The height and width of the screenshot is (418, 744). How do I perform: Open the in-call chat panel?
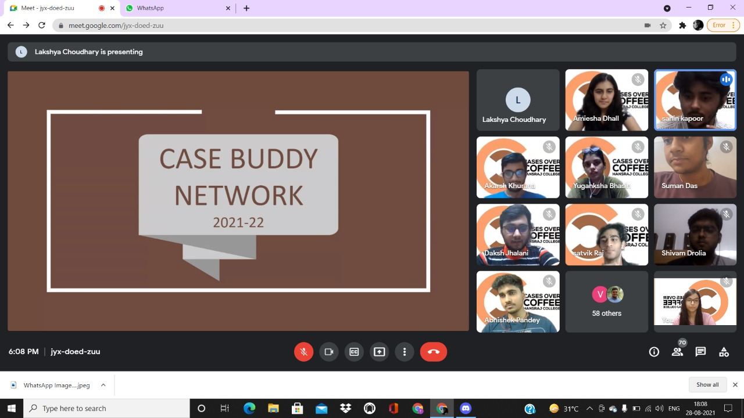[x=700, y=352]
